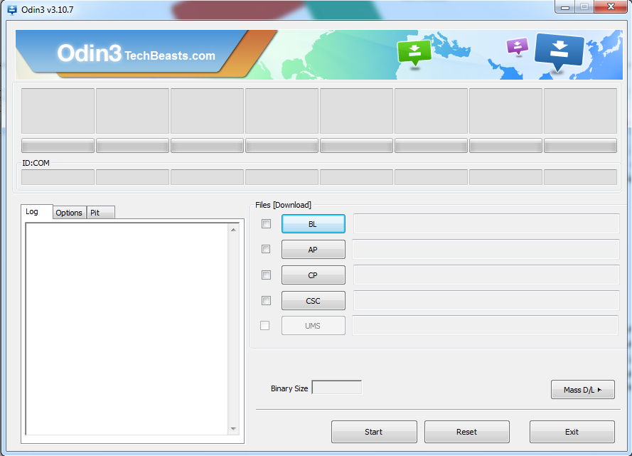Image resolution: width=632 pixels, height=456 pixels.
Task: Click the first ID:COM port slot
Action: click(x=58, y=177)
